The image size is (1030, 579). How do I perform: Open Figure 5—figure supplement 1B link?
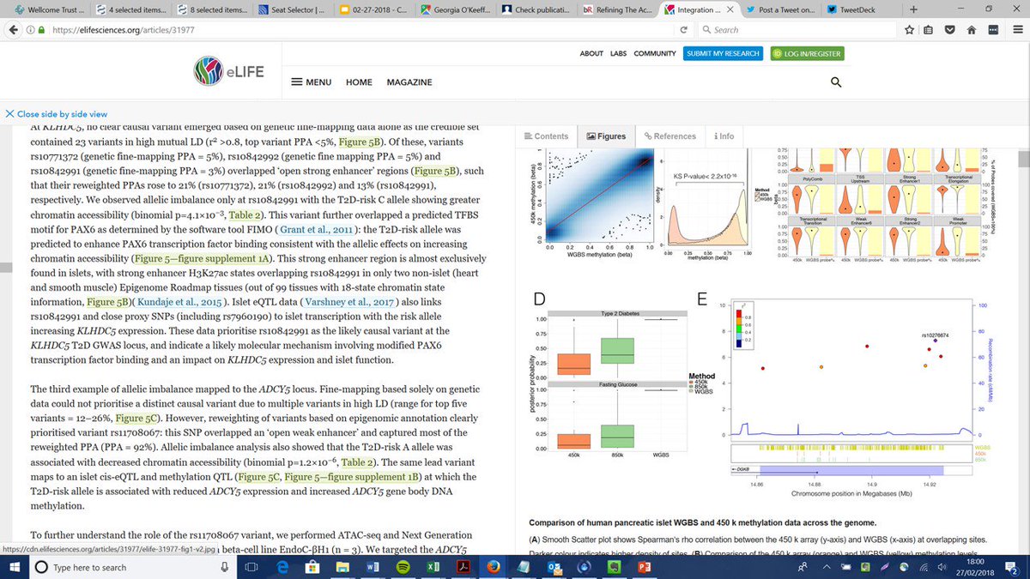[x=352, y=476]
